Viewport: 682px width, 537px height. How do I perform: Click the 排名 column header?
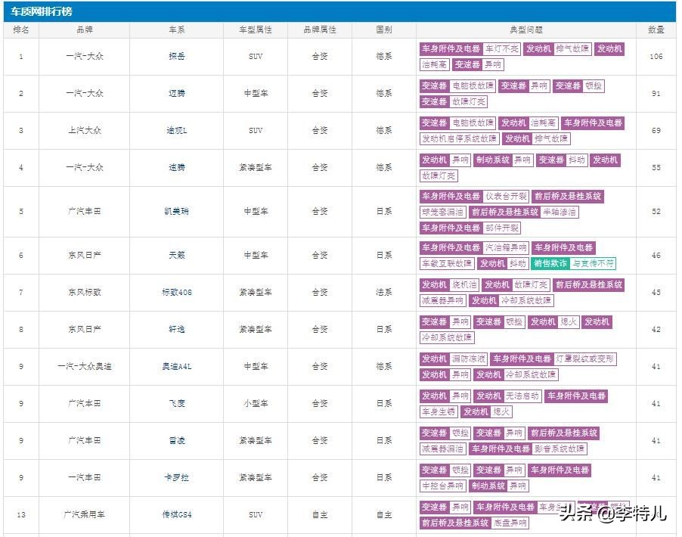21,29
